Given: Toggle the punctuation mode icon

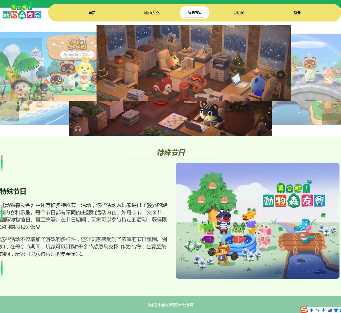Looking at the screenshot, I should [317, 310].
